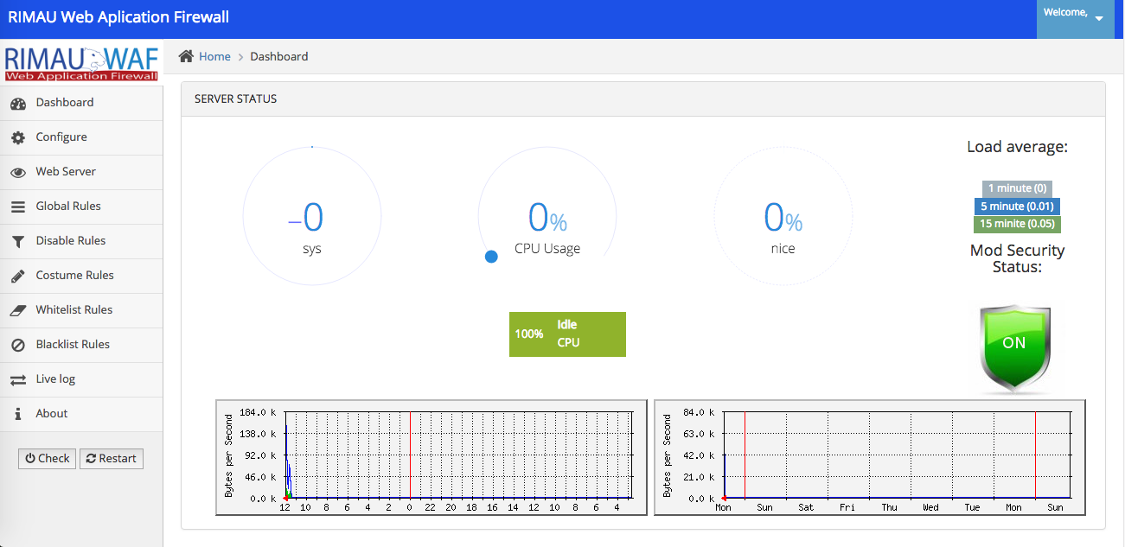Click the sys gauge dial
This screenshot has height=547, width=1125.
coord(312,216)
